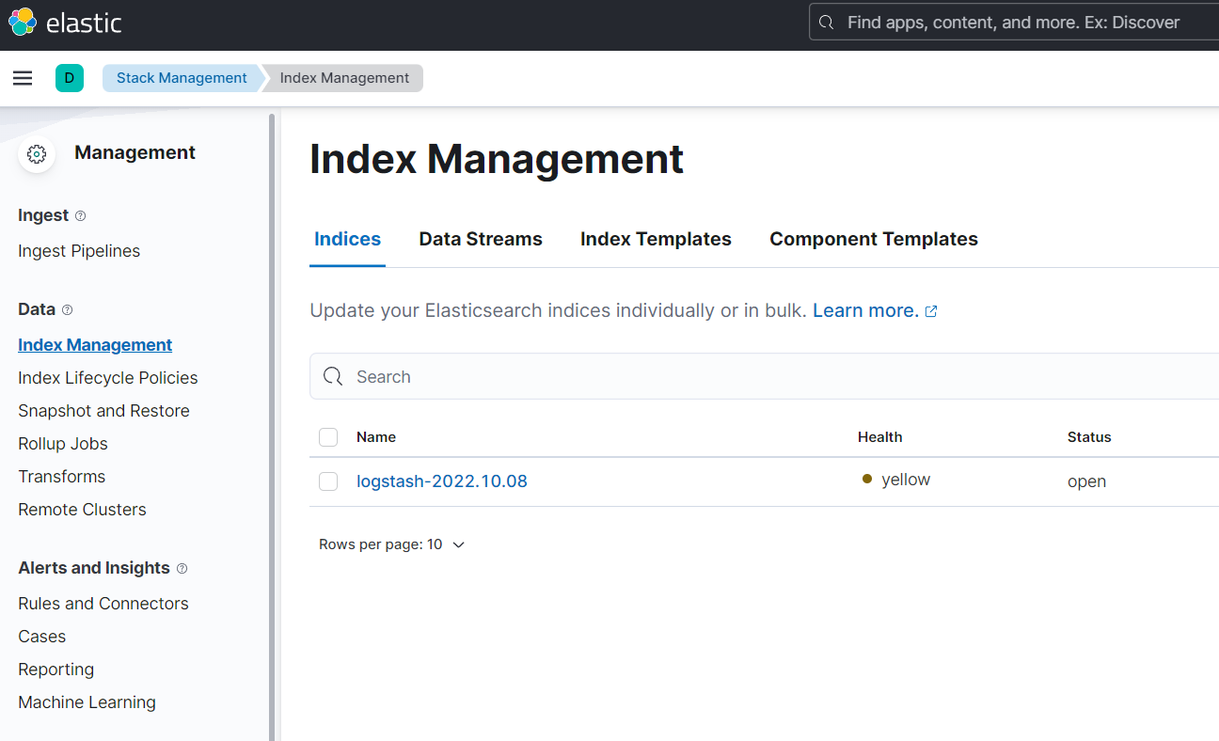Click the Management gear icon
The width and height of the screenshot is (1219, 741).
point(37,154)
